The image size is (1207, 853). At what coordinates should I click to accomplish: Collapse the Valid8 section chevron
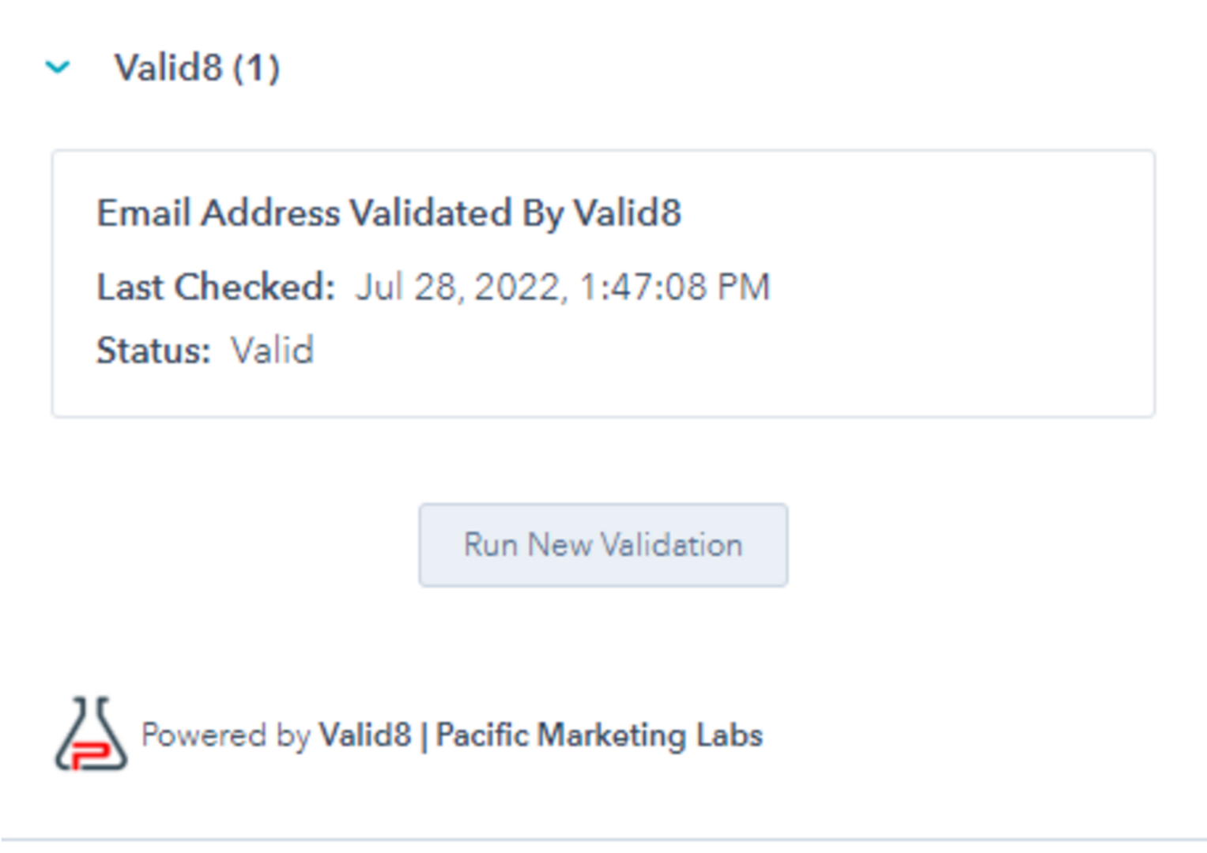pyautogui.click(x=58, y=68)
